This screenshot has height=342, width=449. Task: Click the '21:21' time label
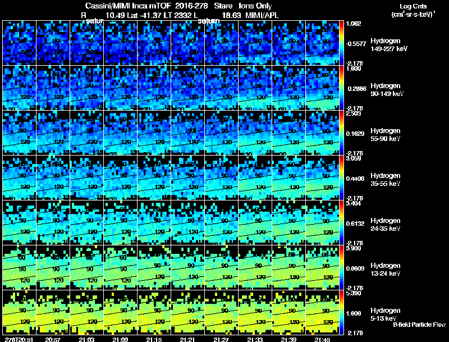point(187,339)
